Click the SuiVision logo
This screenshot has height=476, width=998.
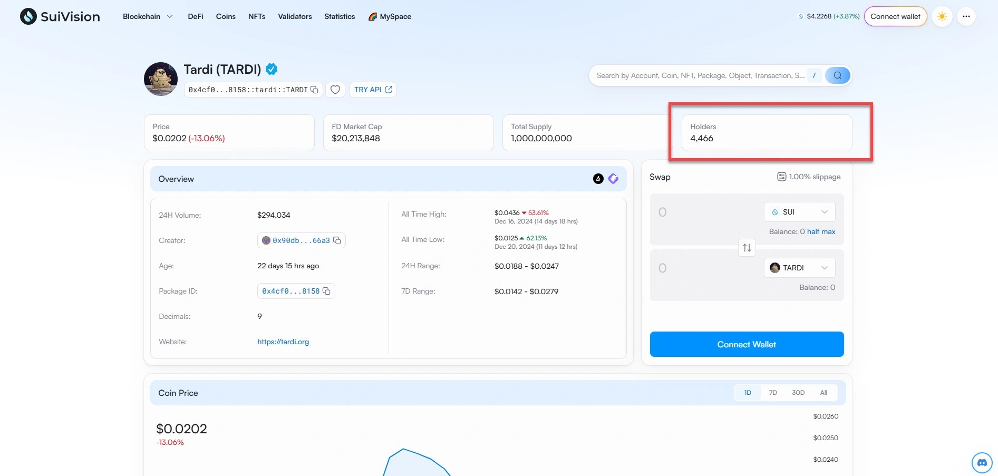point(60,16)
